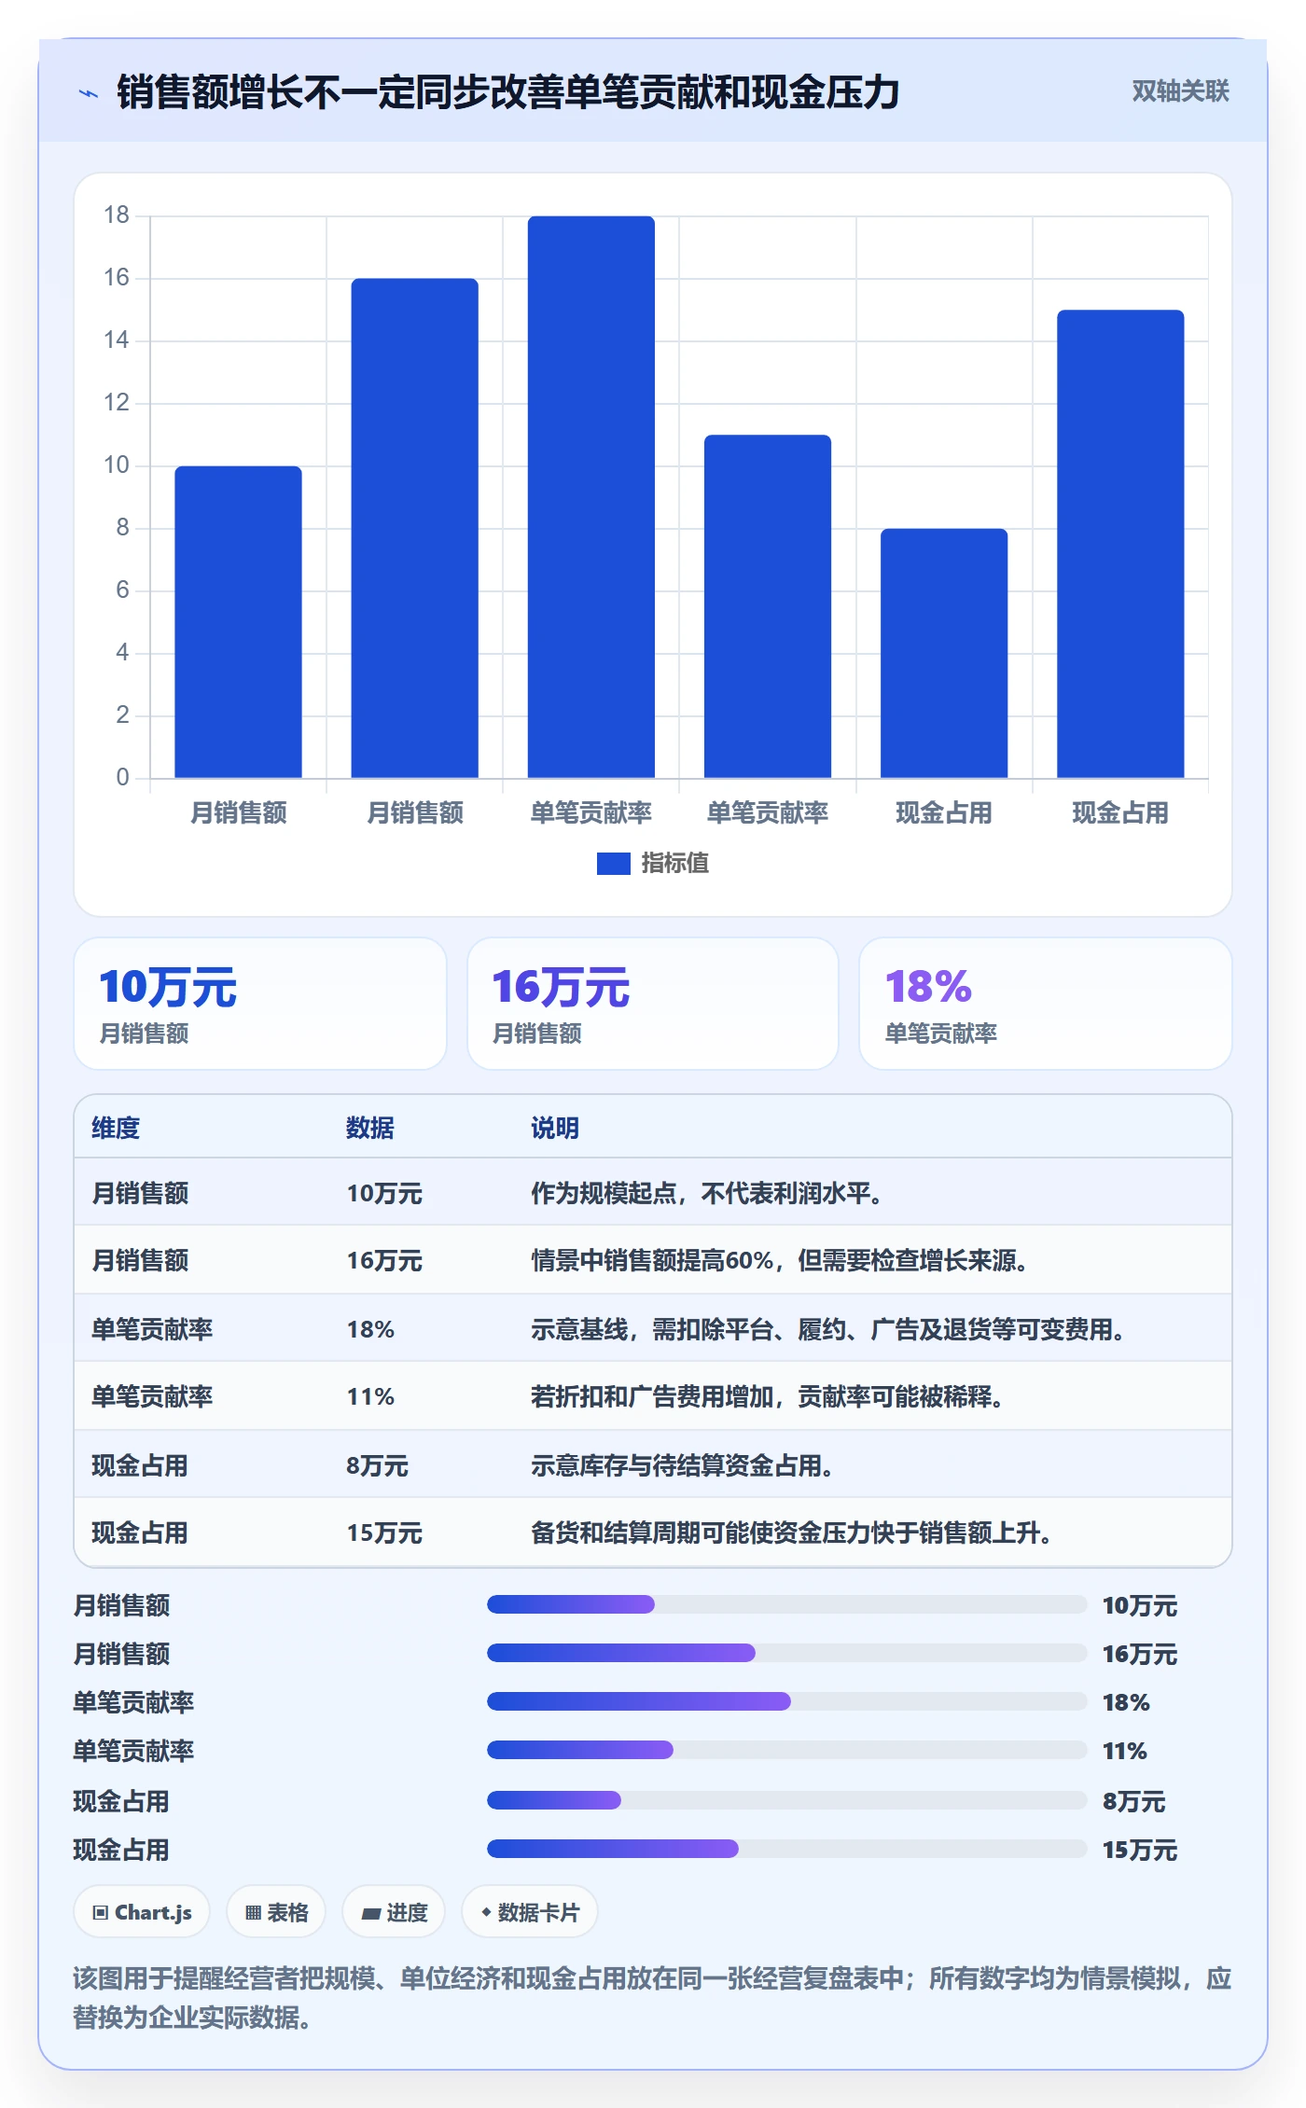The height and width of the screenshot is (2108, 1306).
Task: Click the progress bar labeled 8万元
Action: [x=787, y=1800]
